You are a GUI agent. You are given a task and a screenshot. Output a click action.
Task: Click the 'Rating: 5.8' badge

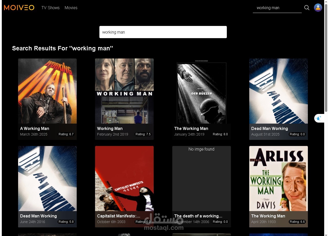66,222
